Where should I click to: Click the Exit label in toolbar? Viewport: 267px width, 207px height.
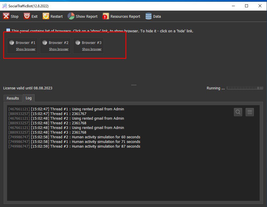[x=35, y=16]
